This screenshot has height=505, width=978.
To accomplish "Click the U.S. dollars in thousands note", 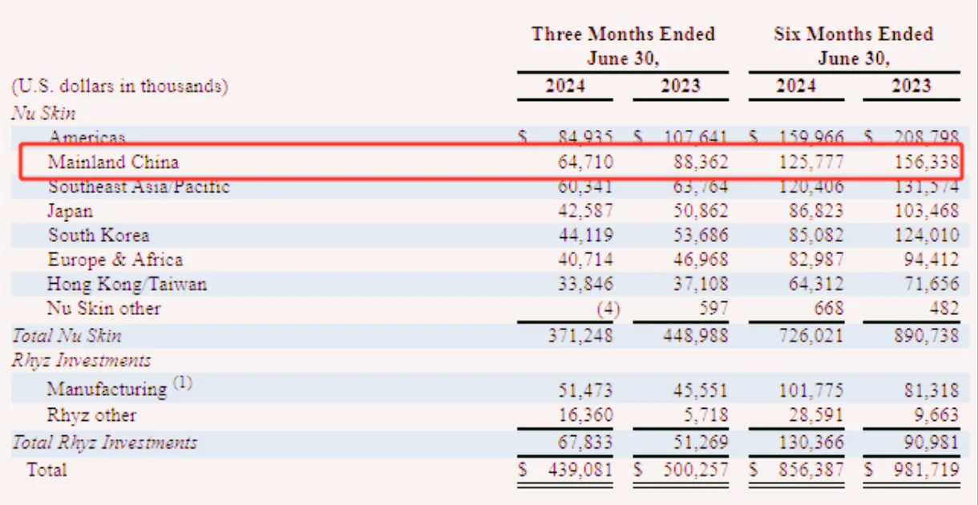I will [x=119, y=87].
